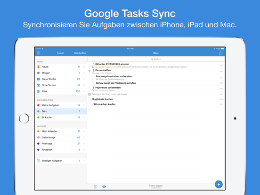
Task: Check off 'Flugtickets buchen'
Action: pyautogui.click(x=89, y=99)
